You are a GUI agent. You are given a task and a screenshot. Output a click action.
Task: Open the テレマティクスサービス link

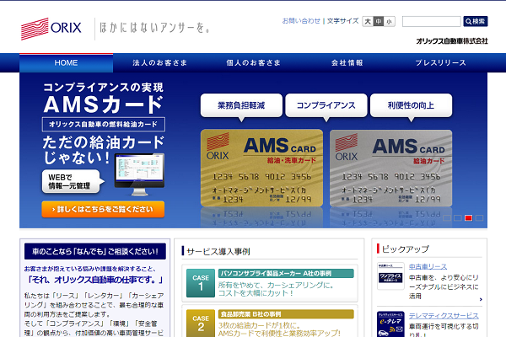click(x=444, y=316)
